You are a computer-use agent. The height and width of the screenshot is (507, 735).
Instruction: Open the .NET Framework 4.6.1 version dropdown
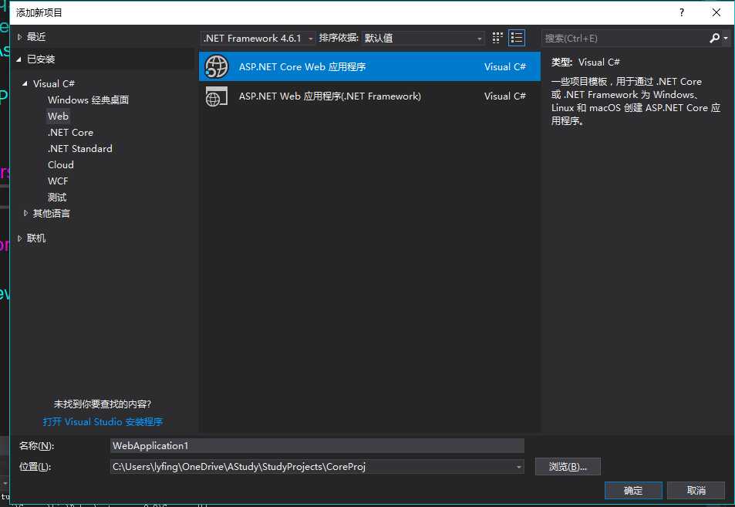[x=258, y=39]
